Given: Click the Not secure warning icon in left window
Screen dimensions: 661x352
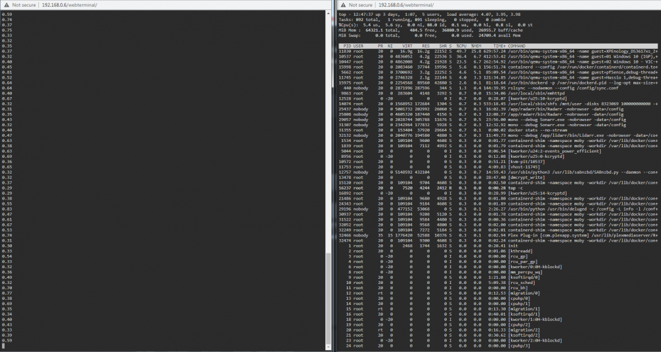Looking at the screenshot, I should tap(7, 5).
